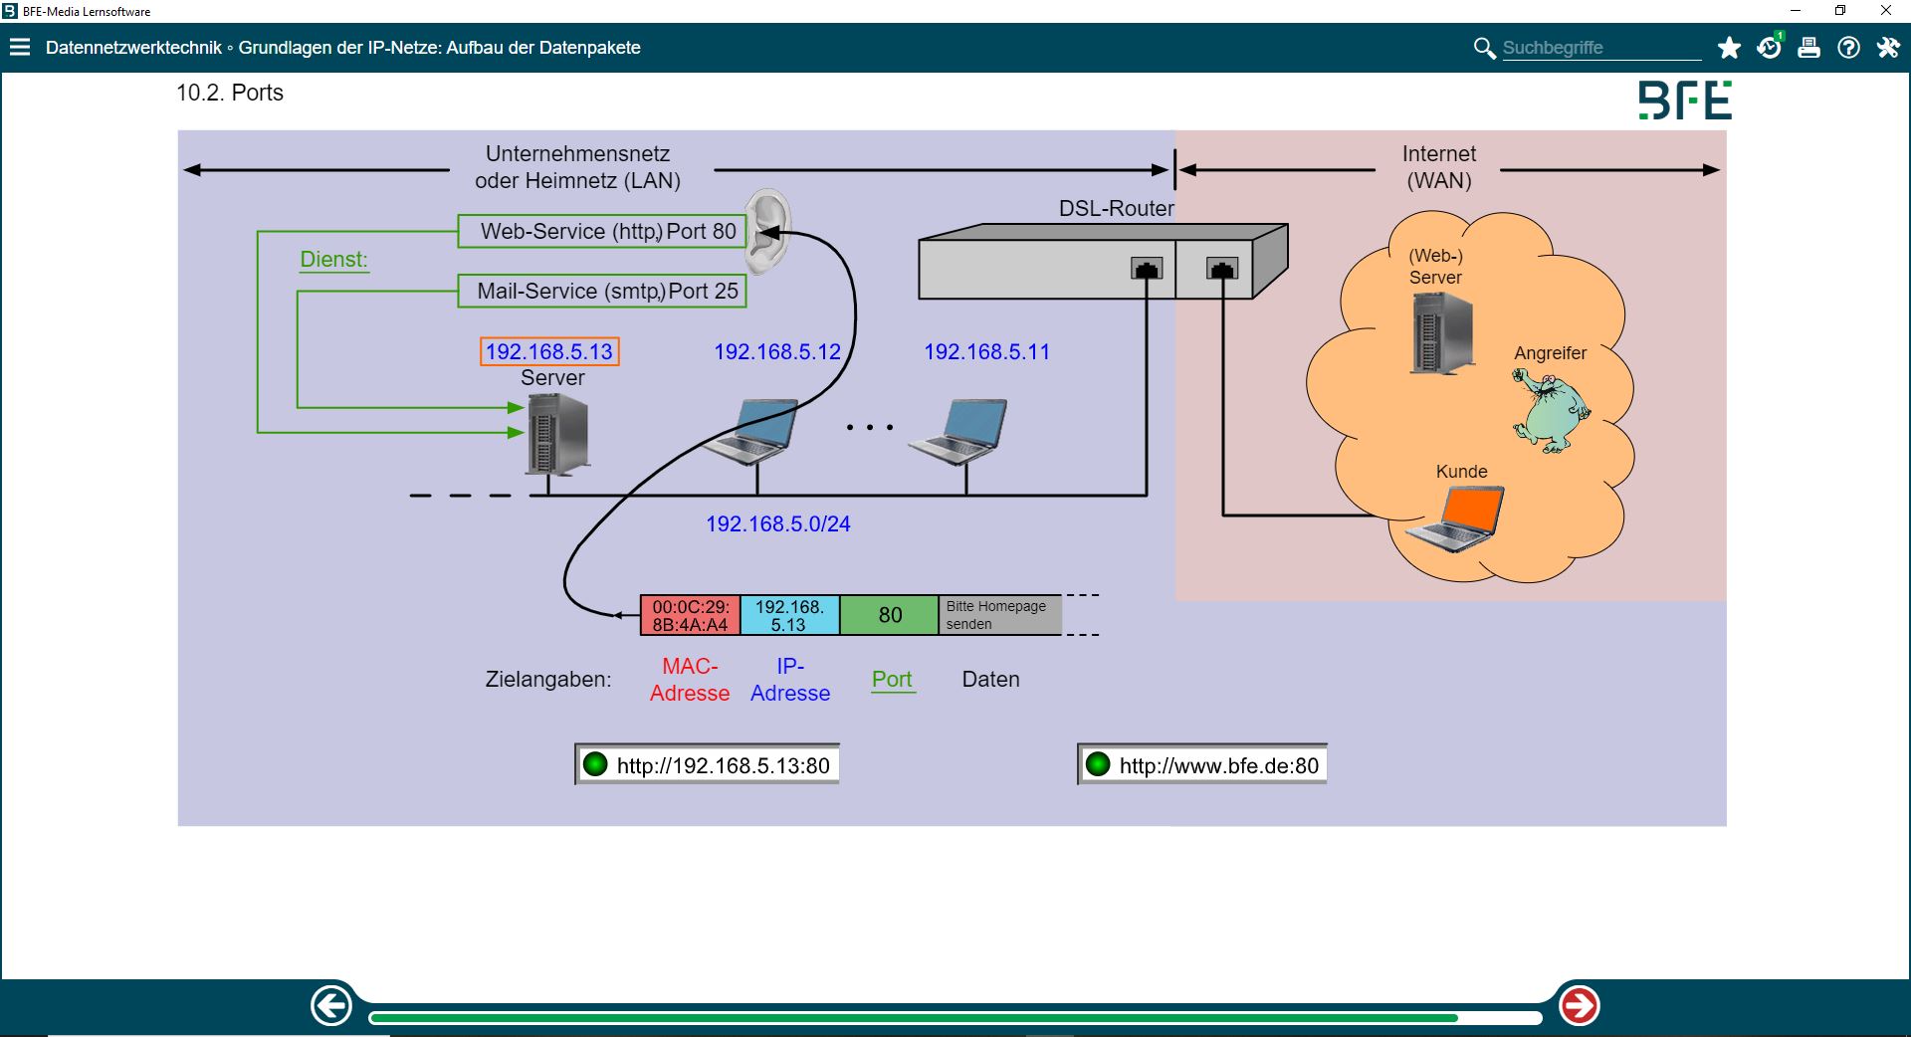1911x1037 pixels.
Task: Click the green lesson progress bar
Action: tap(912, 1017)
